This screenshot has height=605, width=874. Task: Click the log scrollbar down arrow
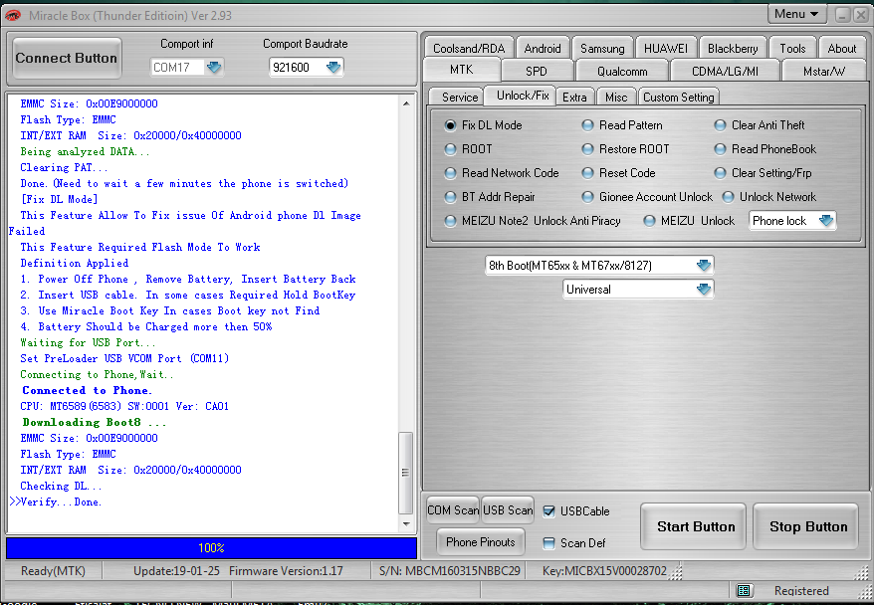pyautogui.click(x=406, y=523)
